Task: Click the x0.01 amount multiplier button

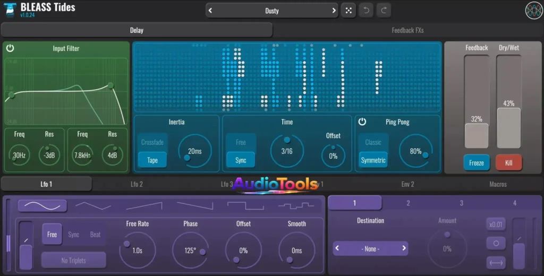Action: [x=496, y=225]
